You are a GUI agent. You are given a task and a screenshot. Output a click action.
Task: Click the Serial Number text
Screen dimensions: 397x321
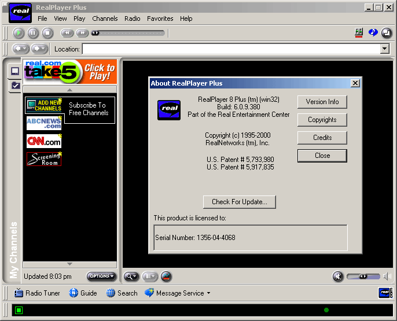(x=195, y=238)
